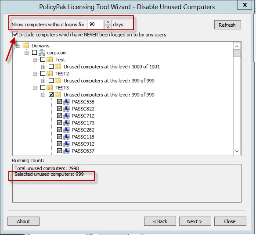Click the PASSC173 computer icon

tap(67, 123)
